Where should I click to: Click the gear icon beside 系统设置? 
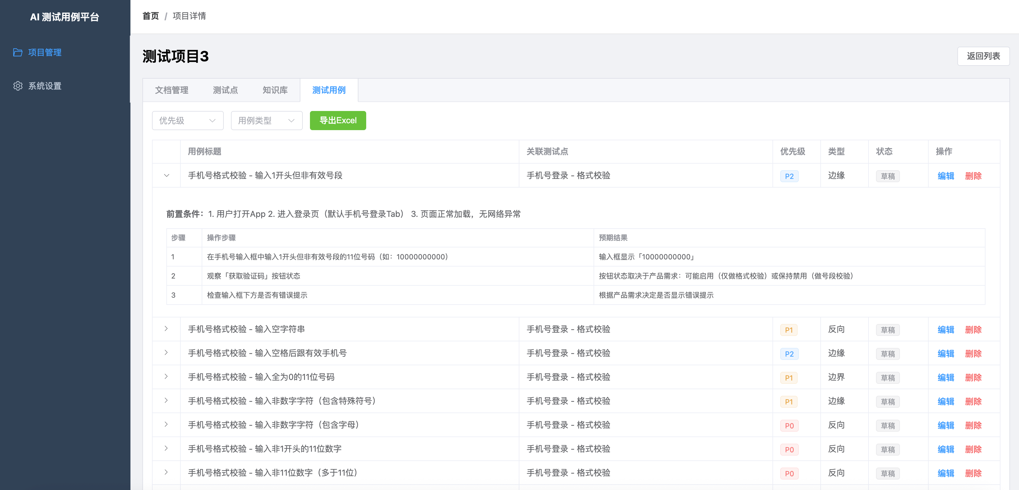(x=18, y=86)
